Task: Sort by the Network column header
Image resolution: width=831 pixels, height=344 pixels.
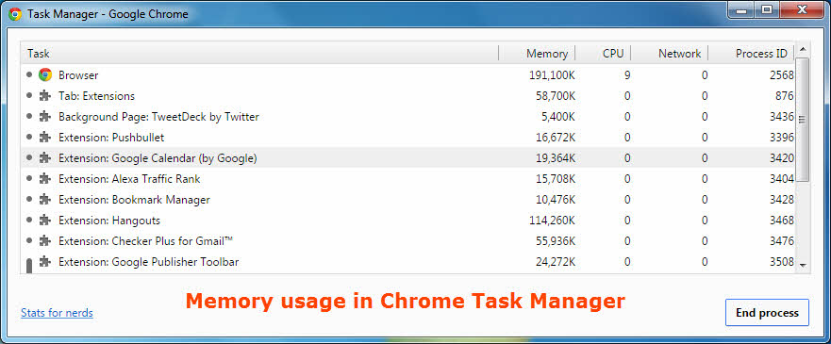Action: point(670,53)
